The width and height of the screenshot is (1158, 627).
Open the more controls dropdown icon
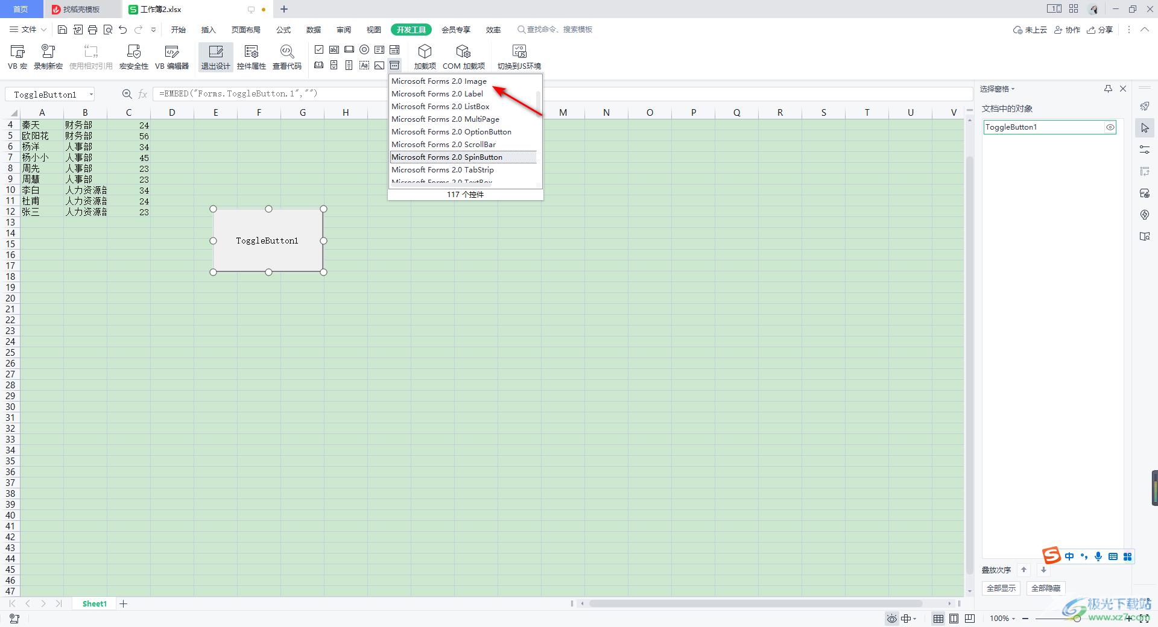tap(394, 65)
